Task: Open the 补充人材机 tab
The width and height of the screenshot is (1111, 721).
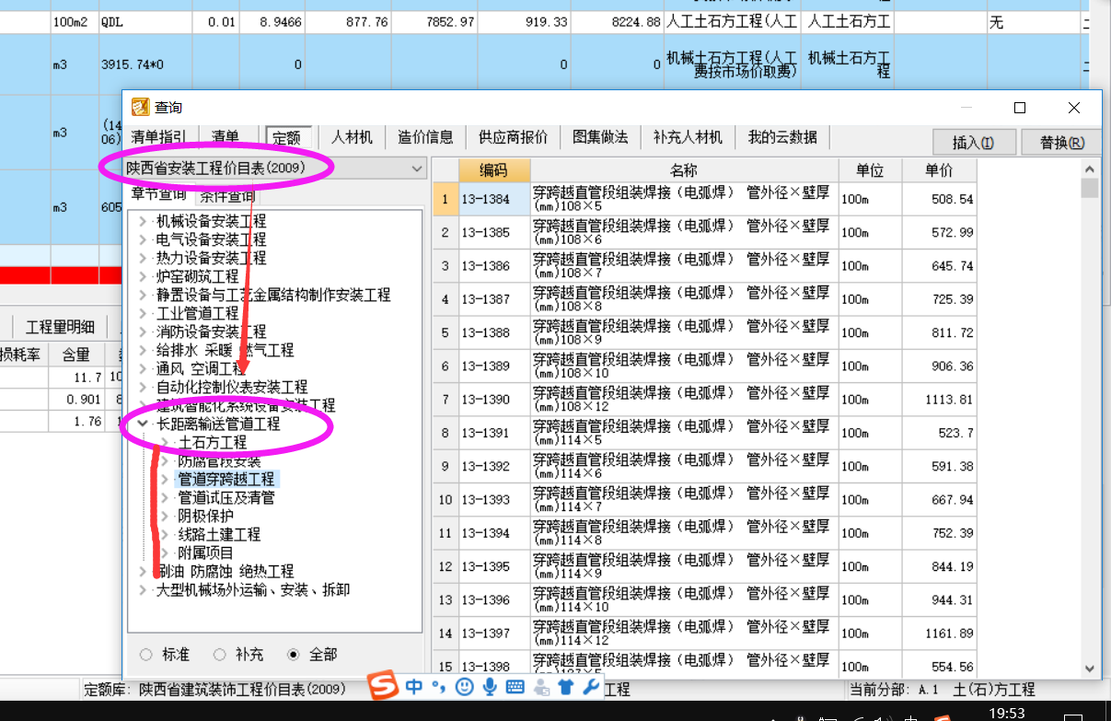Action: point(688,137)
